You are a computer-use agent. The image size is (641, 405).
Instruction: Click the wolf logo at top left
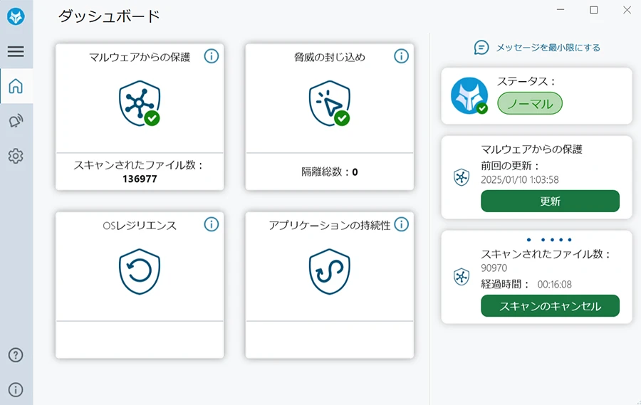pos(16,17)
